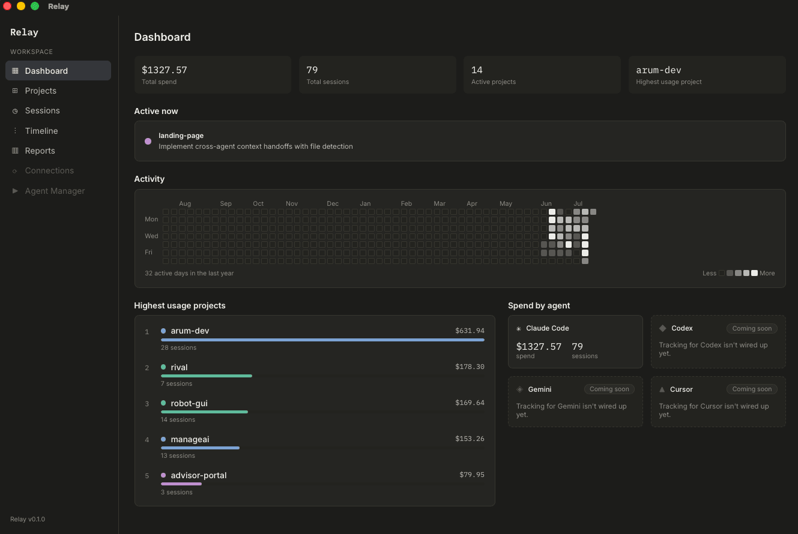Viewport: 798px width, 534px height.
Task: Click the Total sessions card
Action: (x=377, y=74)
